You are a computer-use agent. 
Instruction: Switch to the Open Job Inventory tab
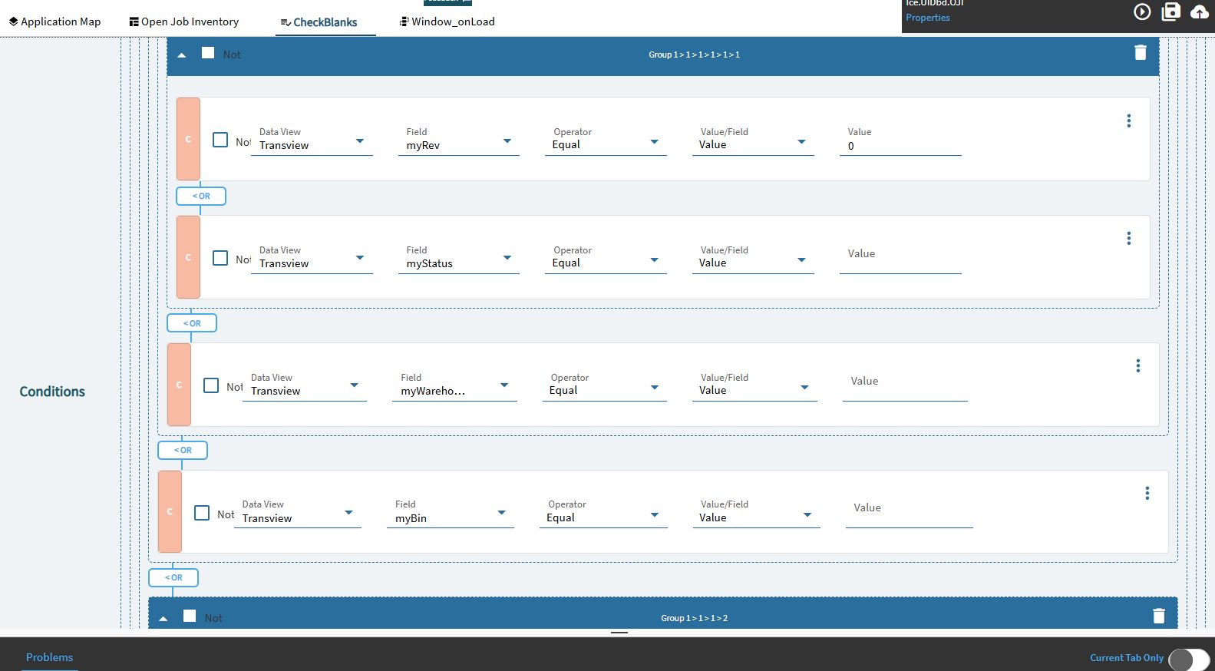tap(184, 21)
